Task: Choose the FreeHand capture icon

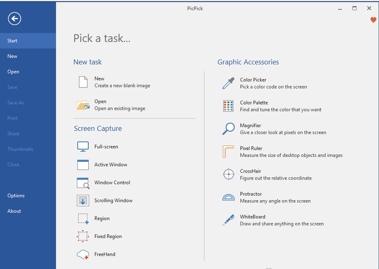Action: [83, 254]
